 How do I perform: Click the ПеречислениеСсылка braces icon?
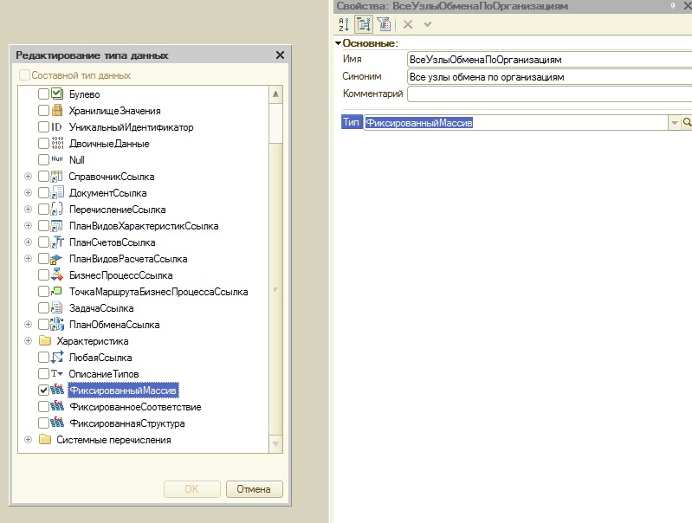tap(57, 209)
